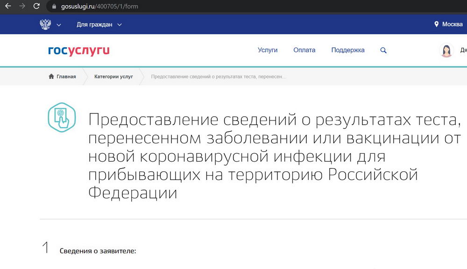Click the browser back arrow
Screen dimensions: 467x269
point(8,7)
